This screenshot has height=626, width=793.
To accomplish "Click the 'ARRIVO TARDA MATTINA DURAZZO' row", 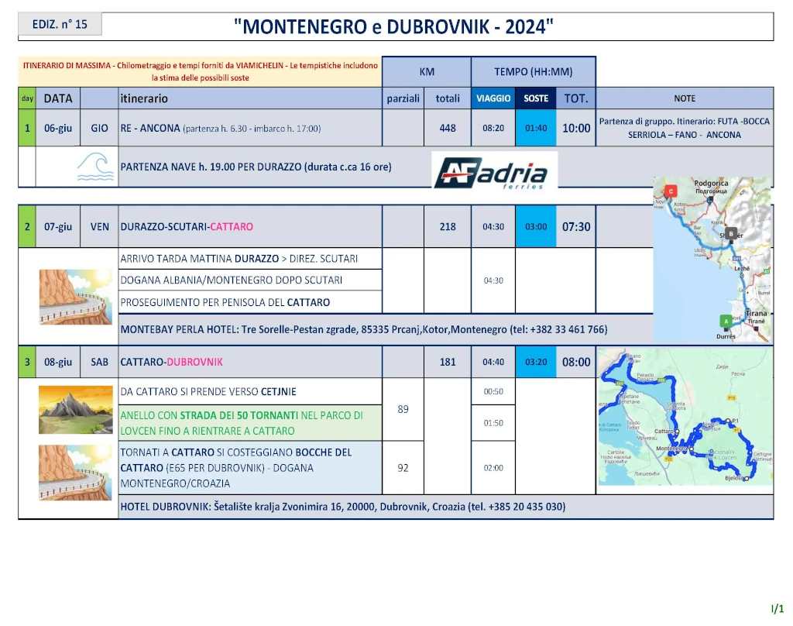I will coord(250,259).
